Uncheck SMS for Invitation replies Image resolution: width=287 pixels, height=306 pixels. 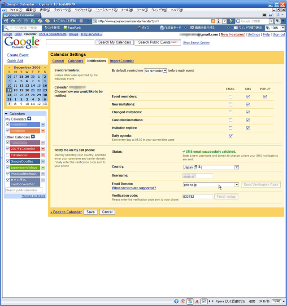click(248, 128)
